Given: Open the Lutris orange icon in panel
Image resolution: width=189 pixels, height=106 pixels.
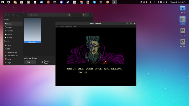Looking at the screenshot, I should pyautogui.click(x=107, y=2).
